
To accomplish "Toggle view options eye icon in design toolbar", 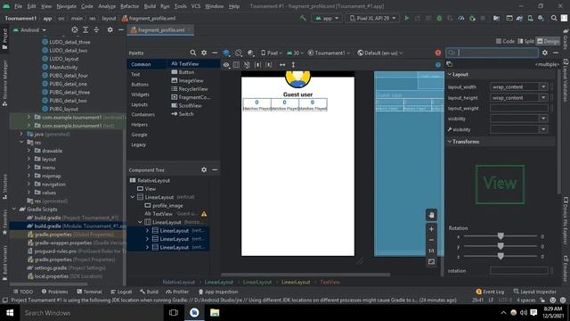I will 226,65.
